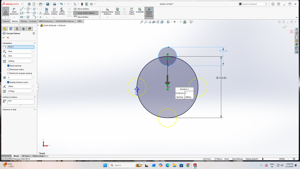This screenshot has height=169, width=300.
Task: Open the Options gear icon
Action: pyautogui.click(x=91, y=4)
